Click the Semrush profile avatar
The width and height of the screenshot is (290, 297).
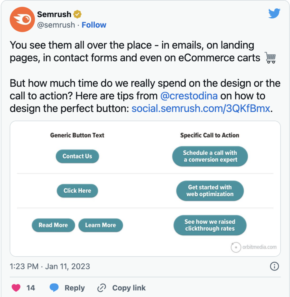(x=22, y=19)
